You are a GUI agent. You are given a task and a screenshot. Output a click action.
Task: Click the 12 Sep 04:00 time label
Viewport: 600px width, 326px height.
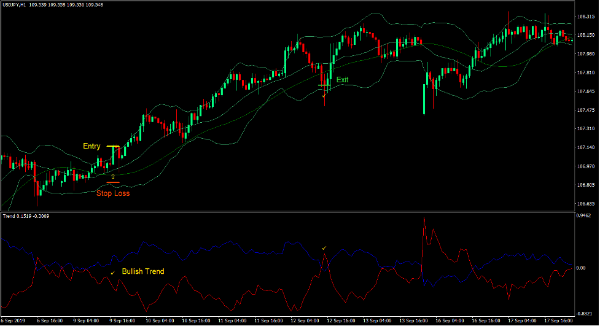pyautogui.click(x=305, y=320)
